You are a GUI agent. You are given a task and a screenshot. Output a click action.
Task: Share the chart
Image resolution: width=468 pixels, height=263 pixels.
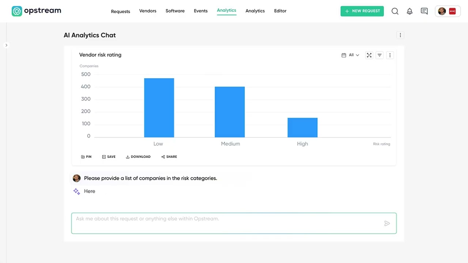pyautogui.click(x=169, y=157)
